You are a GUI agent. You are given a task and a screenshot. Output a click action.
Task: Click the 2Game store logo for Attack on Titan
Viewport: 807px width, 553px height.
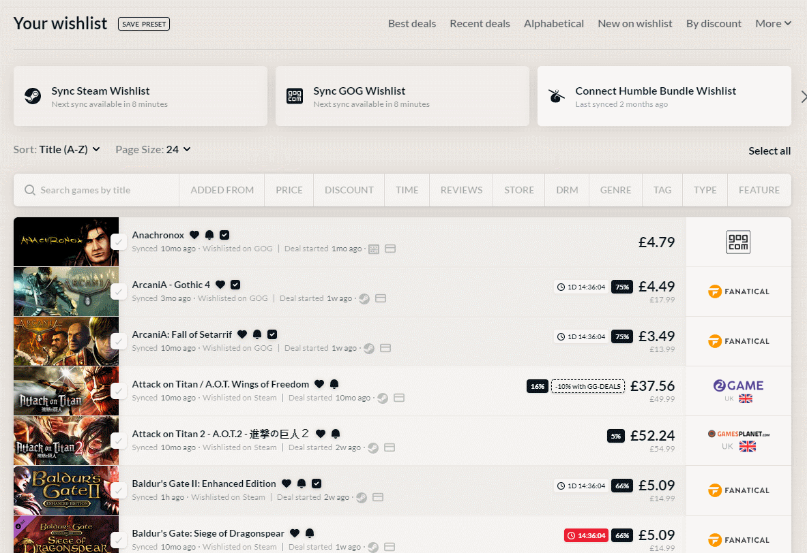738,385
